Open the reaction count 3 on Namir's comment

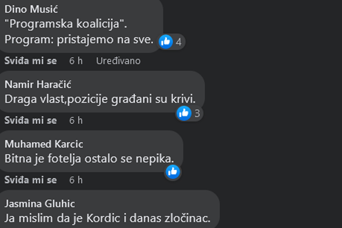pos(197,114)
